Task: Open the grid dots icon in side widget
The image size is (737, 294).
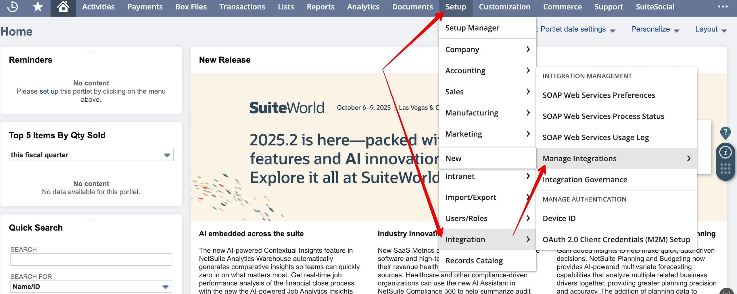Action: coord(725,169)
